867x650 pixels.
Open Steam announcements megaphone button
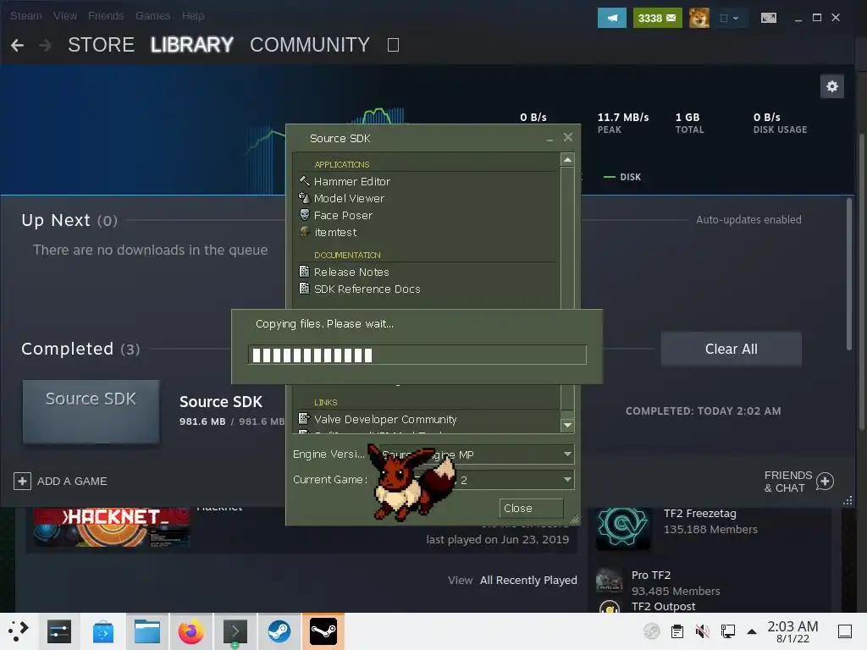(612, 18)
